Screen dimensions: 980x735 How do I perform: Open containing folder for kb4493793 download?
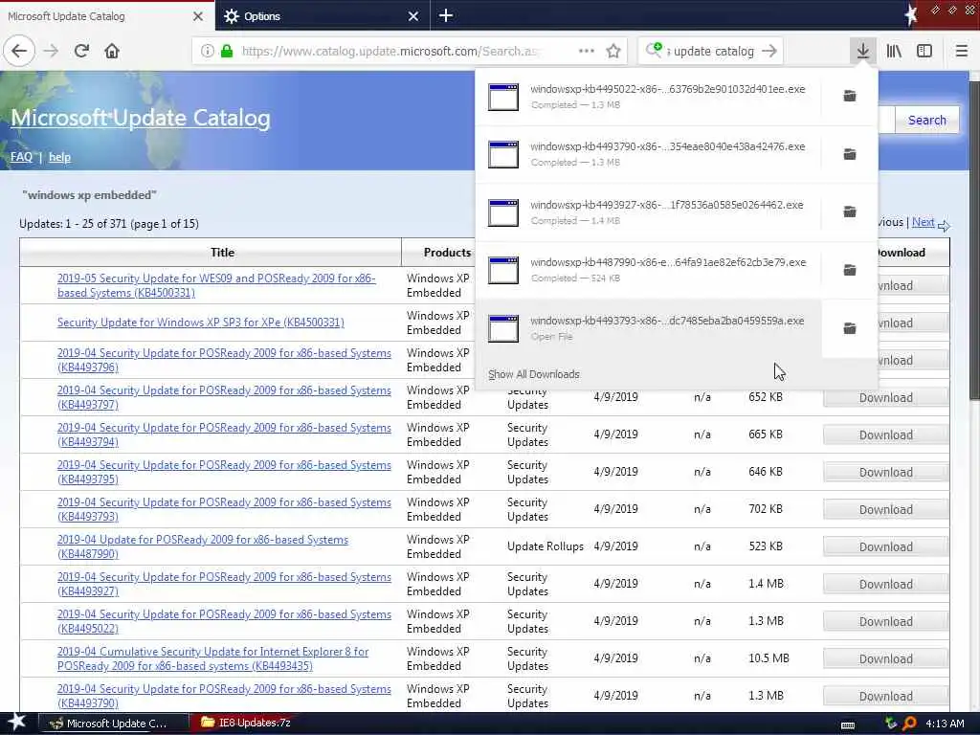pyautogui.click(x=850, y=328)
